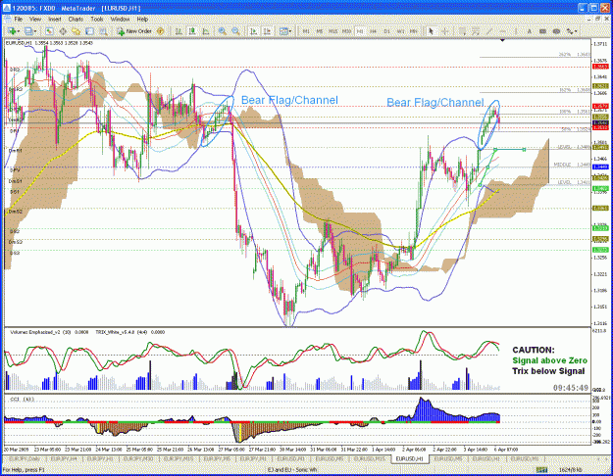Toggle the Navigator panel icon
The image size is (613, 476).
pyautogui.click(x=76, y=31)
